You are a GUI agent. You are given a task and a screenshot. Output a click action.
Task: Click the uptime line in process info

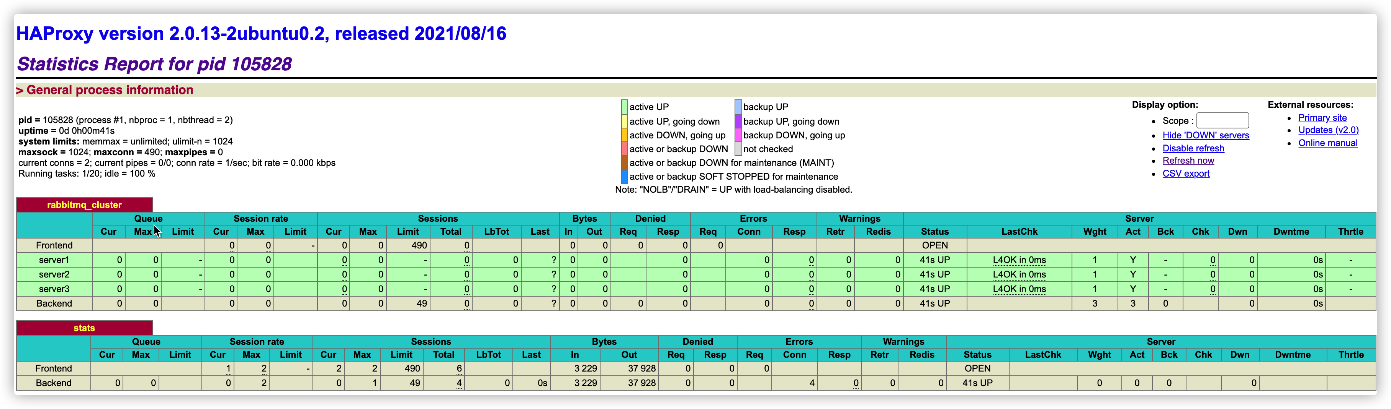[x=66, y=130]
